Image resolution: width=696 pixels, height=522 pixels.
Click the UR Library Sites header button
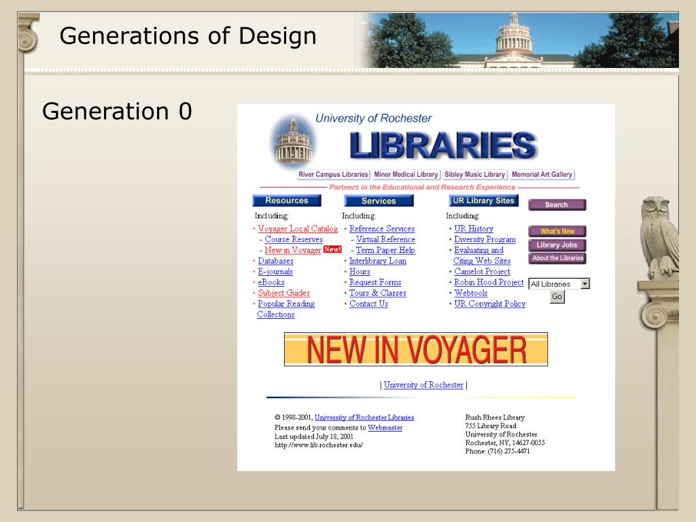(x=483, y=201)
